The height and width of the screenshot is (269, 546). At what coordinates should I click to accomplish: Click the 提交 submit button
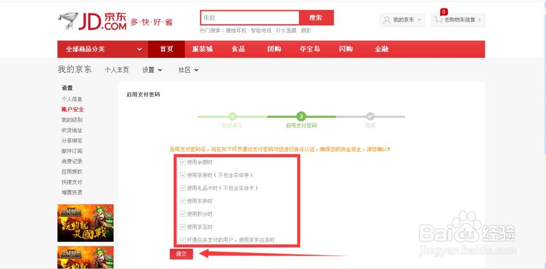tap(181, 254)
